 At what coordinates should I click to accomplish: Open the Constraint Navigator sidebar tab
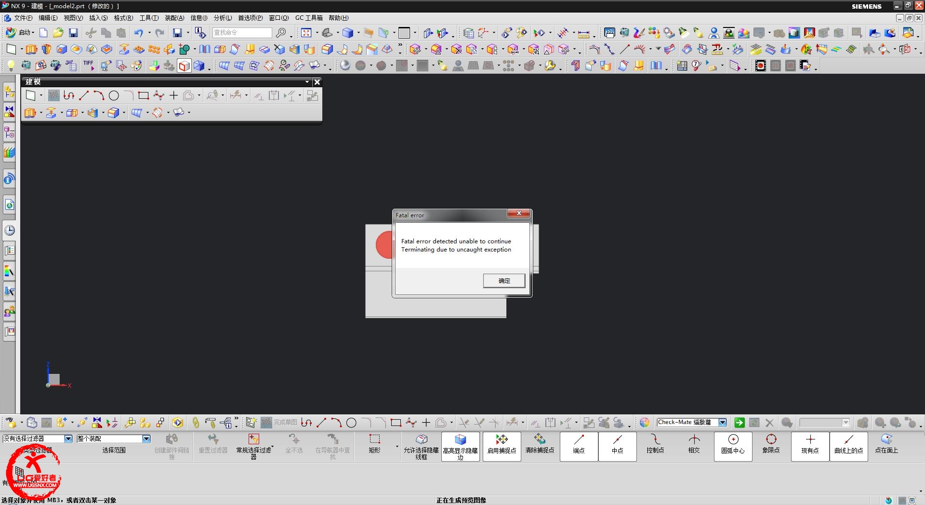[10, 111]
